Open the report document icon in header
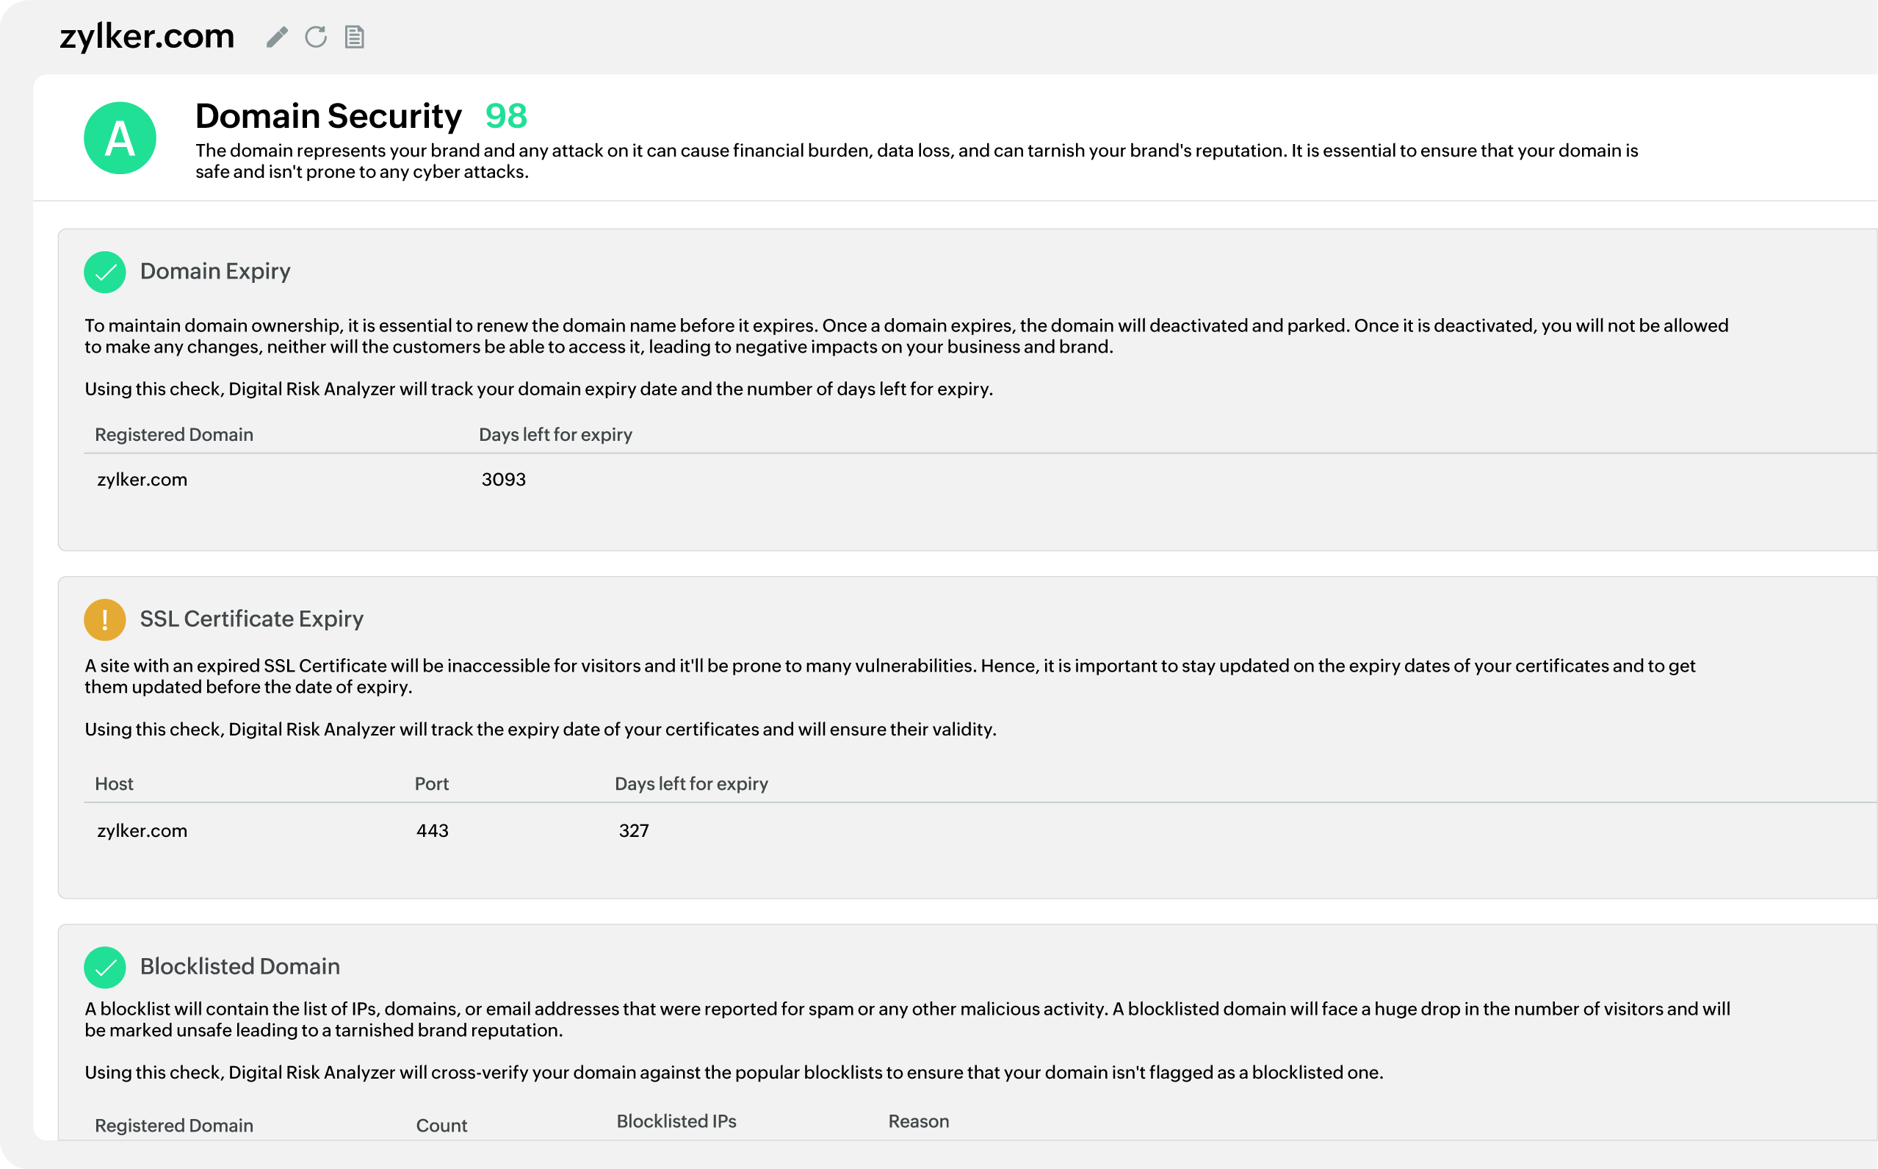 [x=354, y=37]
